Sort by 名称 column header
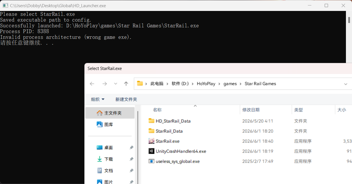 point(157,110)
